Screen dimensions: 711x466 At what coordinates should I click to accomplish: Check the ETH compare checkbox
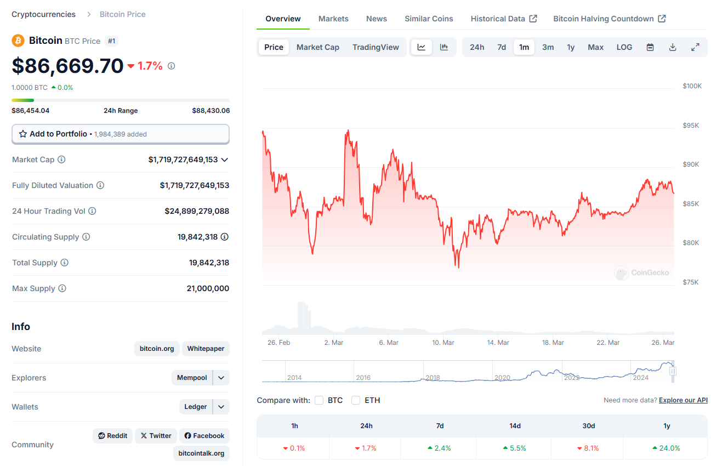point(356,400)
